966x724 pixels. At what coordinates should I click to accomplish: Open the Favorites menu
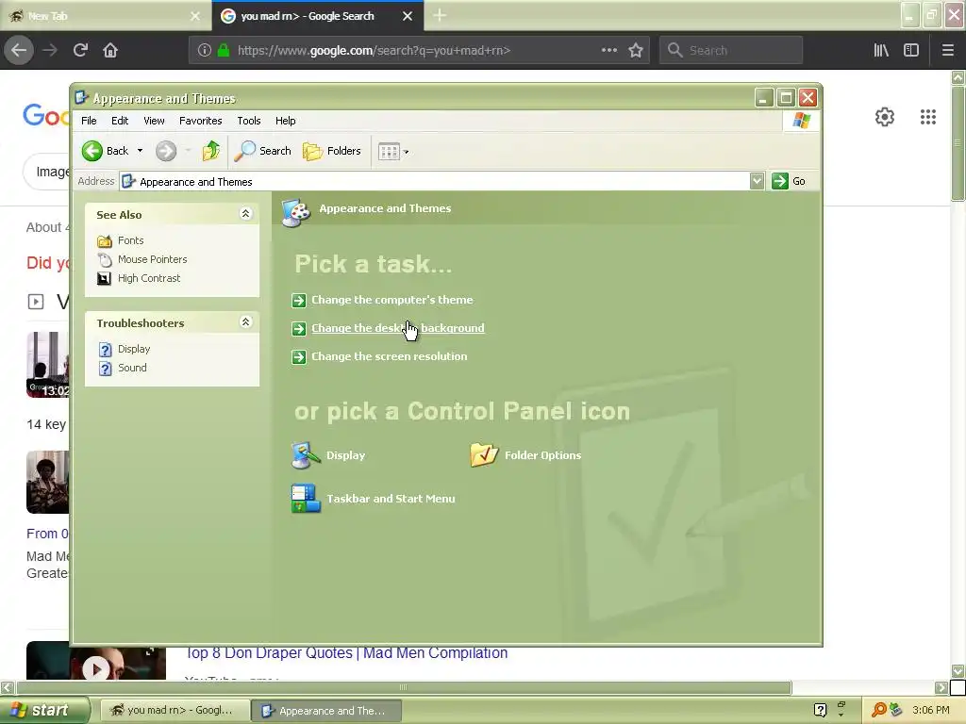(x=200, y=121)
